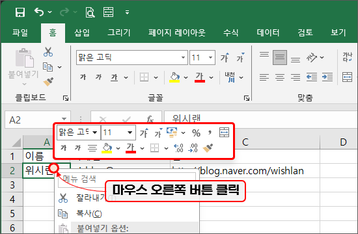Increase decimal places from the mini toolbar
Screen dimensions: 358x234
178,148
